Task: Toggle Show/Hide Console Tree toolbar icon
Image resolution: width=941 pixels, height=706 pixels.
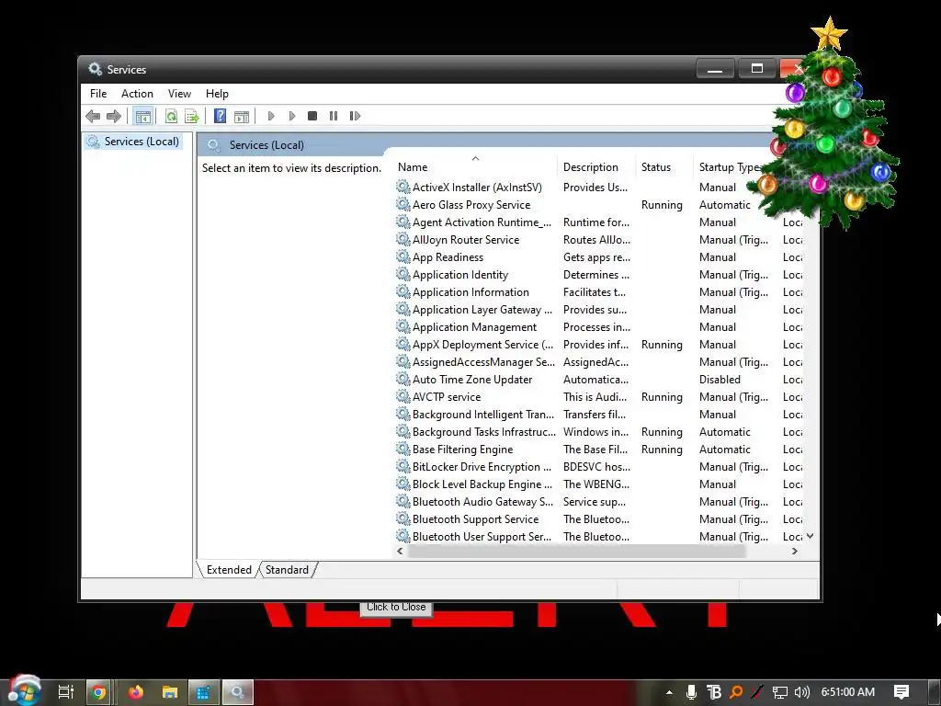Action: pyautogui.click(x=142, y=116)
